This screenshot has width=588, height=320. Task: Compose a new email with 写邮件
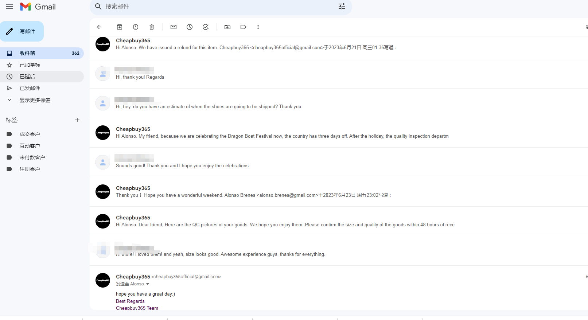tap(22, 31)
